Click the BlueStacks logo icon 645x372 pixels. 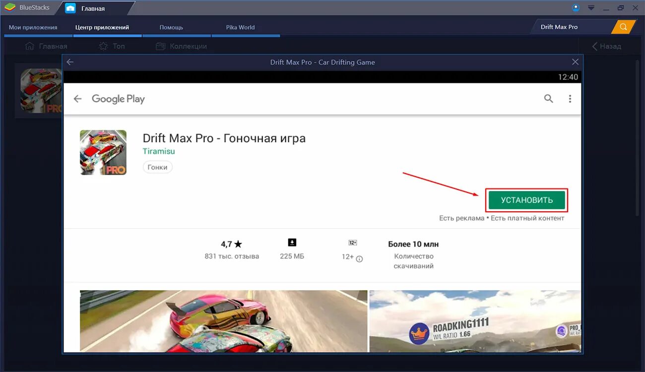[x=9, y=7]
